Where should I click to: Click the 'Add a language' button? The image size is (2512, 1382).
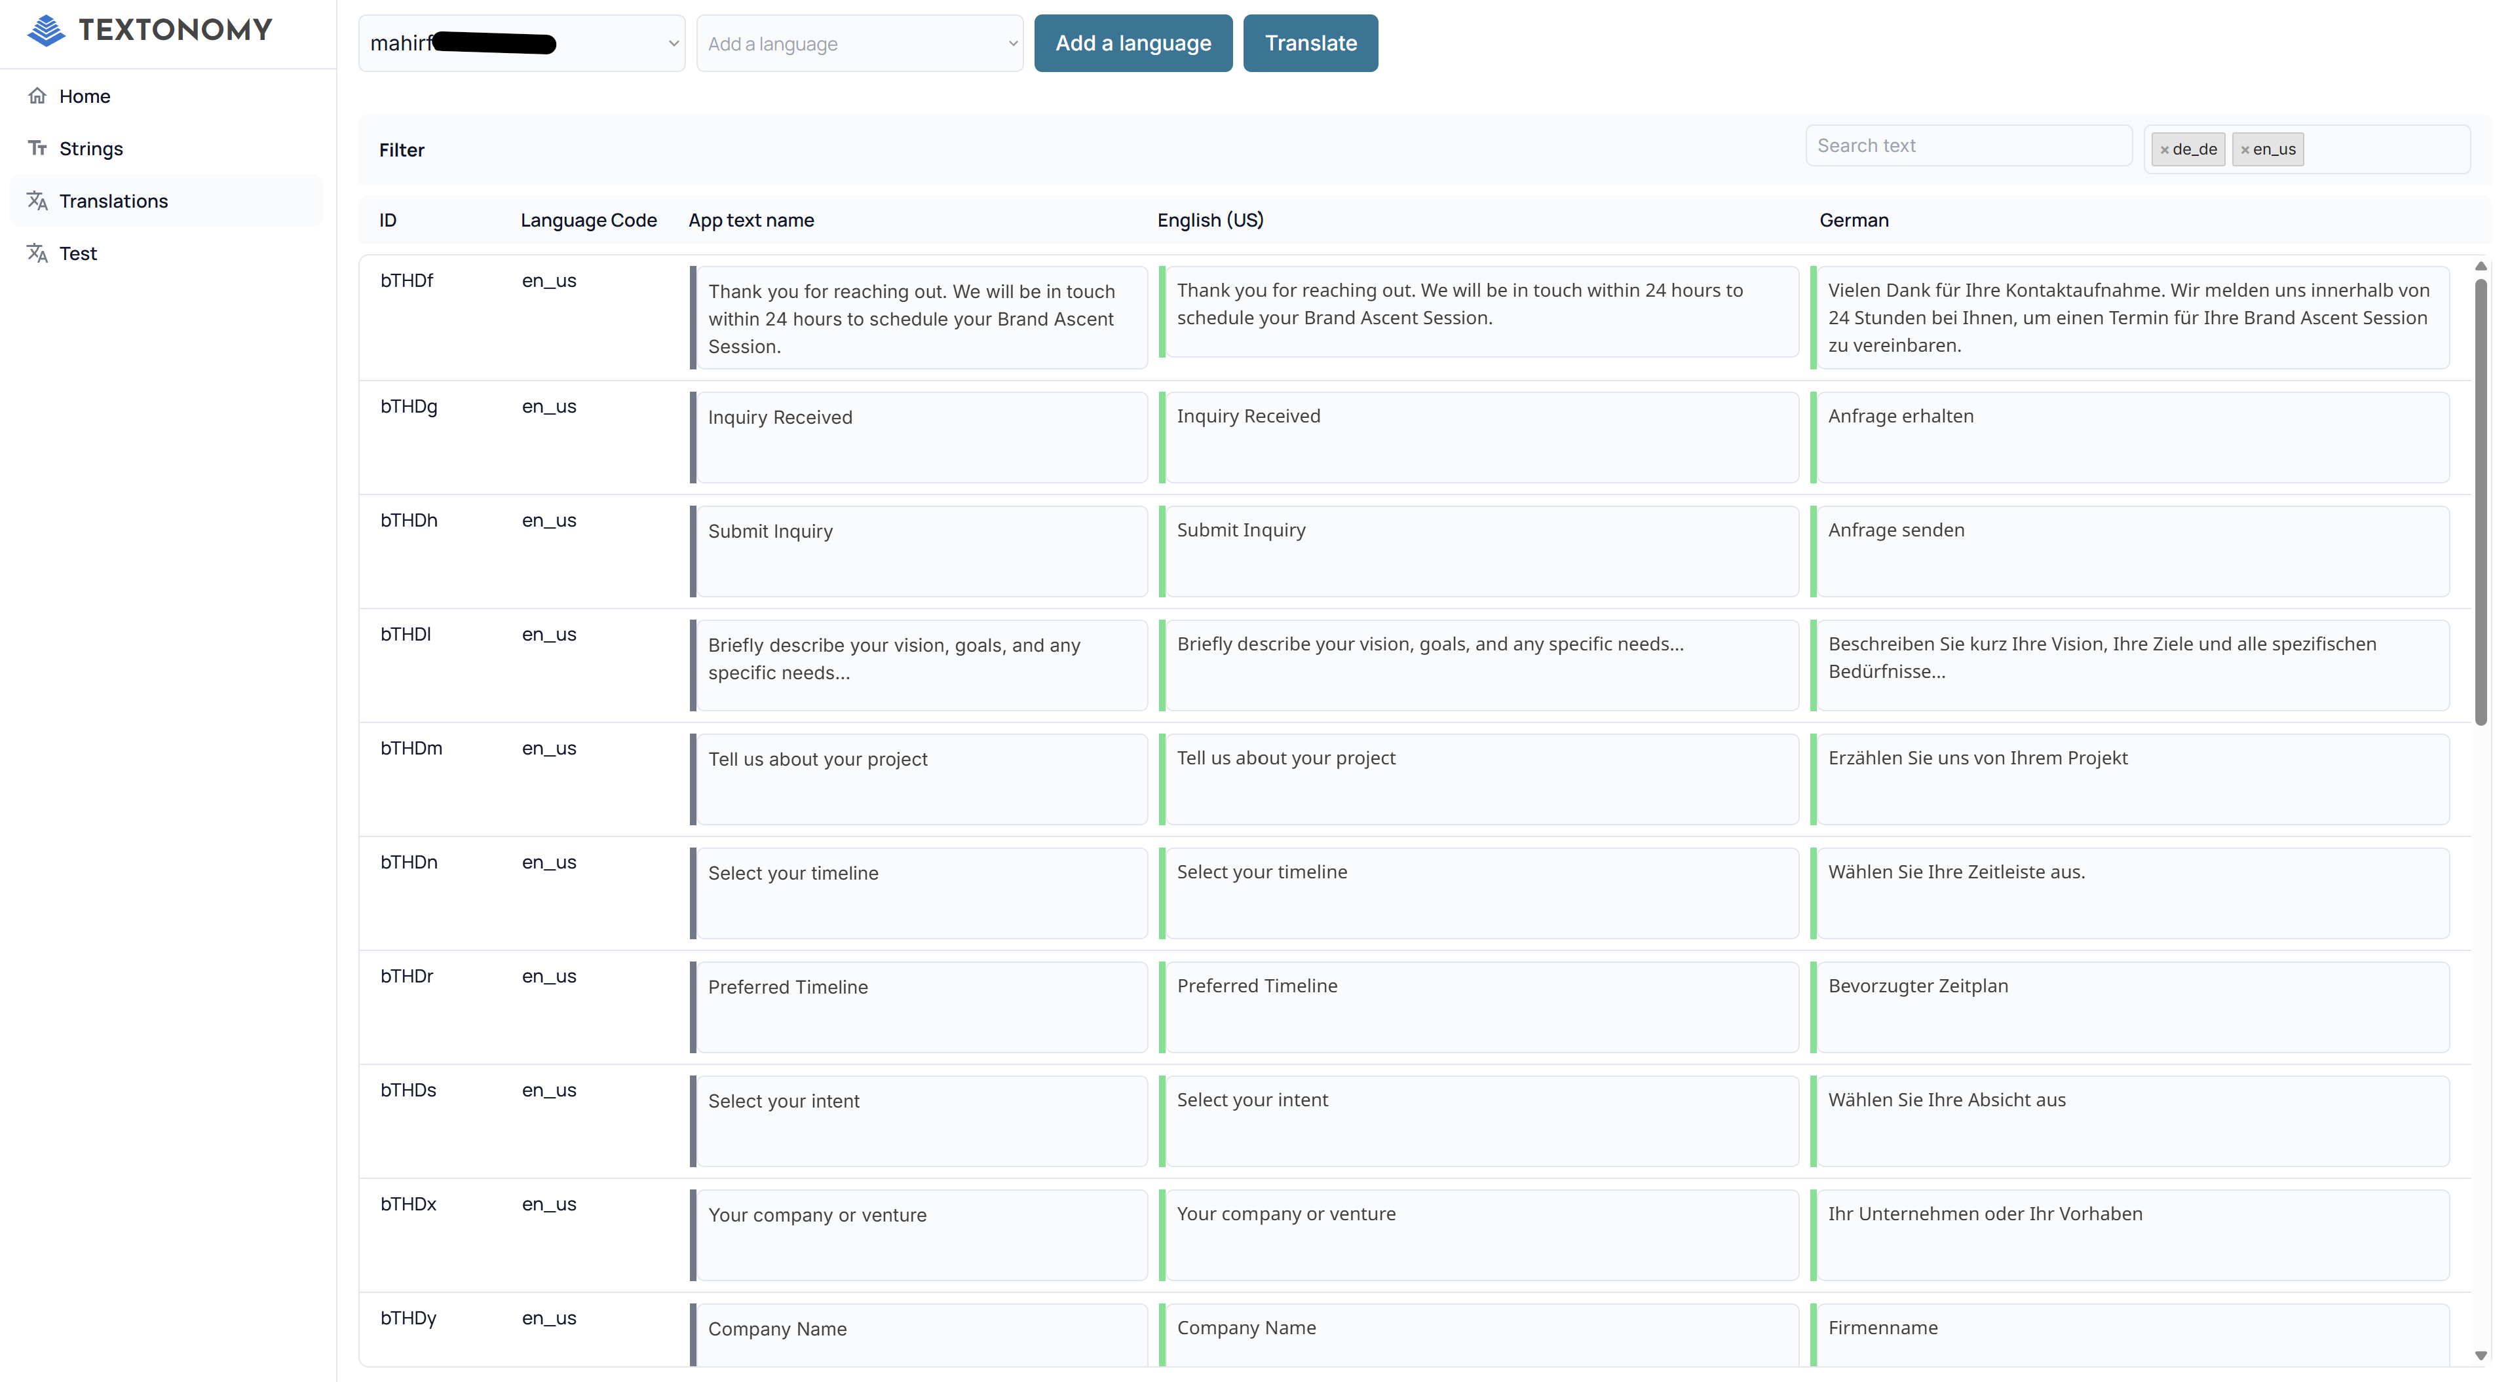point(1132,43)
